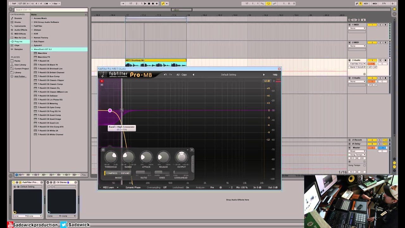
Task: Open Packs in Places
Action: point(17,61)
